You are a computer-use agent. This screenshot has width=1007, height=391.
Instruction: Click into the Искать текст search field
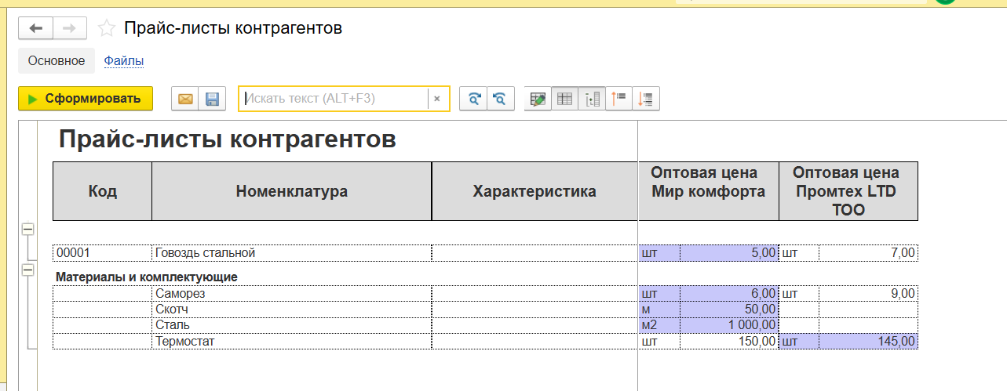pyautogui.click(x=334, y=99)
